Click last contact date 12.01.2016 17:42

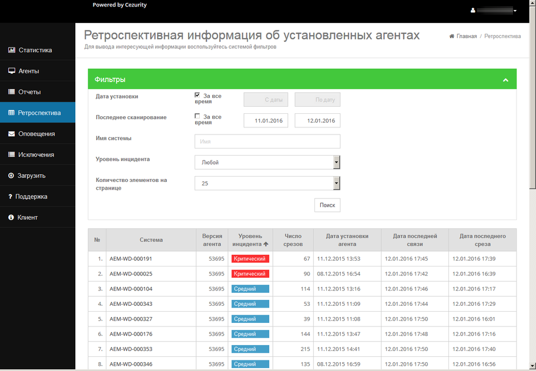point(406,274)
